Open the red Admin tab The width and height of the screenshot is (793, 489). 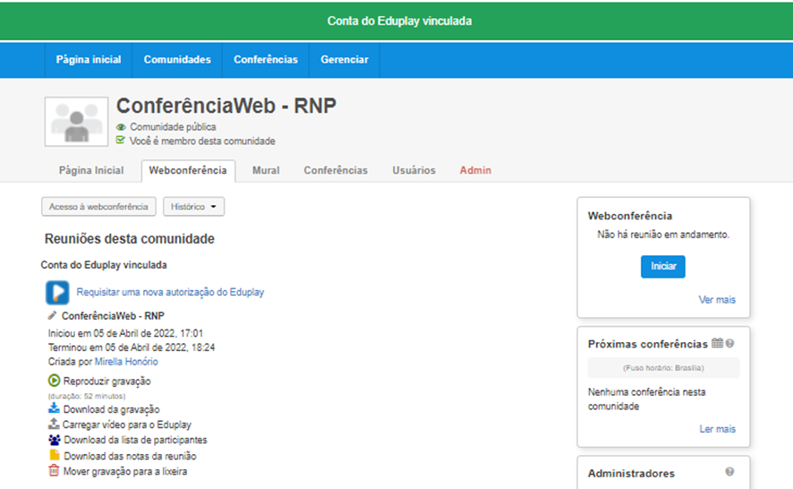[475, 170]
